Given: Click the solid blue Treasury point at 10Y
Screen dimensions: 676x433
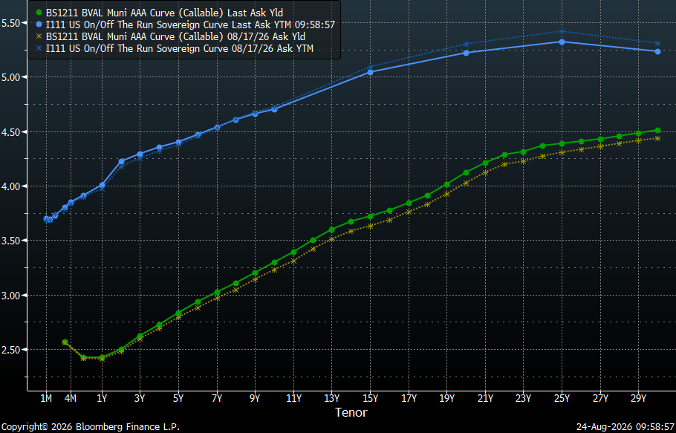Looking at the screenshot, I should click(x=274, y=109).
